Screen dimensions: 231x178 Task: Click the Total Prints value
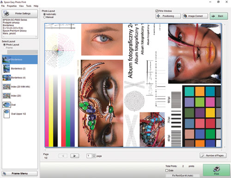coord(183,166)
